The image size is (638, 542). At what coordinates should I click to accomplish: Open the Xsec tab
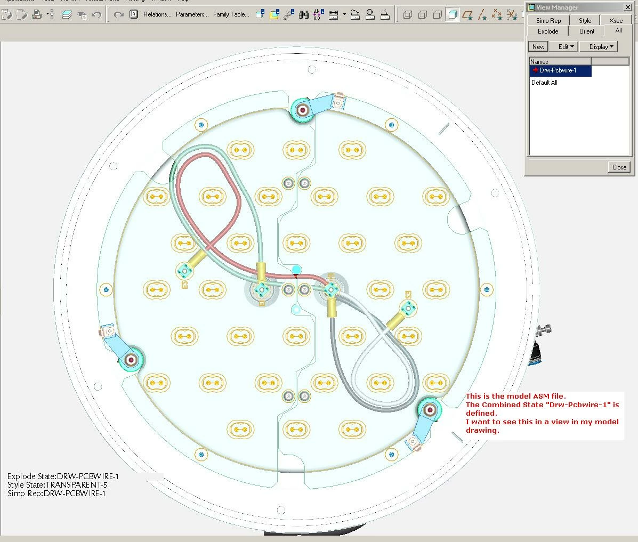point(616,20)
